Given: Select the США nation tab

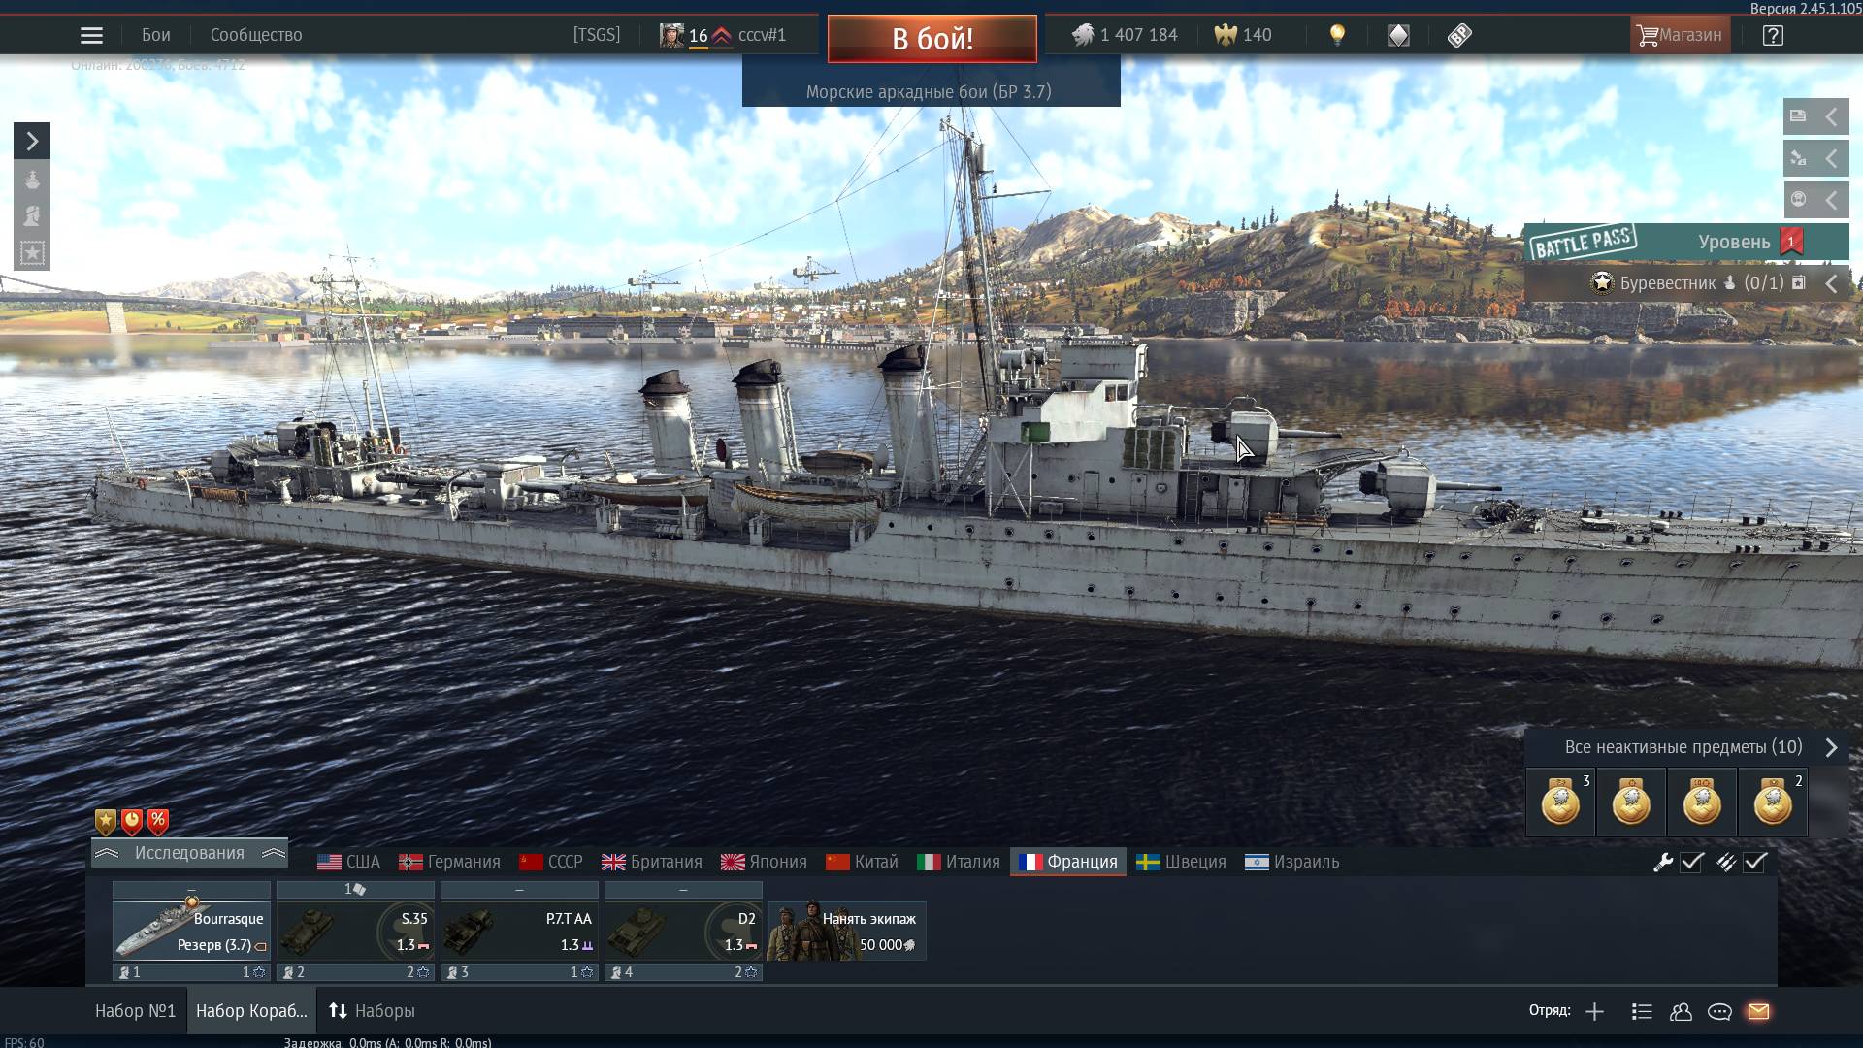Looking at the screenshot, I should click(x=349, y=862).
